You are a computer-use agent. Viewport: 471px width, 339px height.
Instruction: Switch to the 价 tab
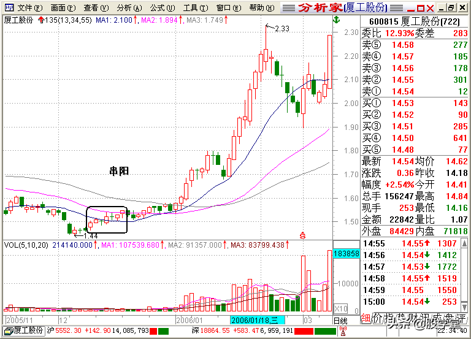point(378,318)
